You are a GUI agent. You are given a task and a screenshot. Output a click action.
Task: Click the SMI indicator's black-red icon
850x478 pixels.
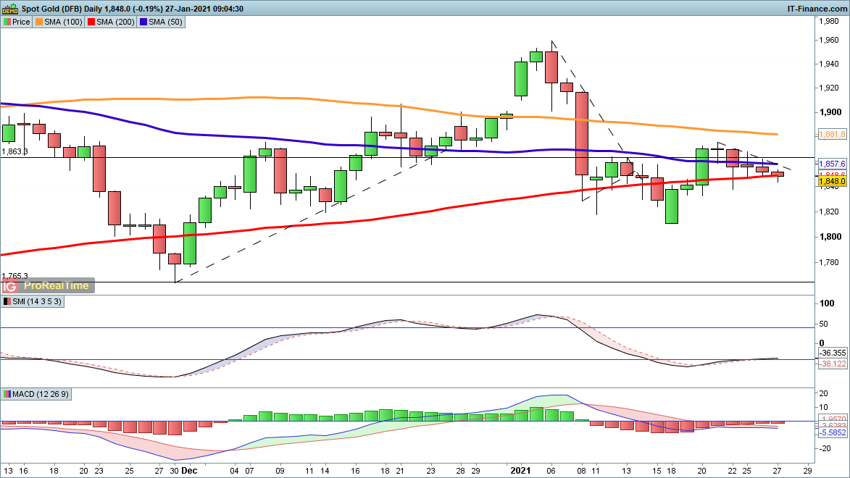pos(7,302)
